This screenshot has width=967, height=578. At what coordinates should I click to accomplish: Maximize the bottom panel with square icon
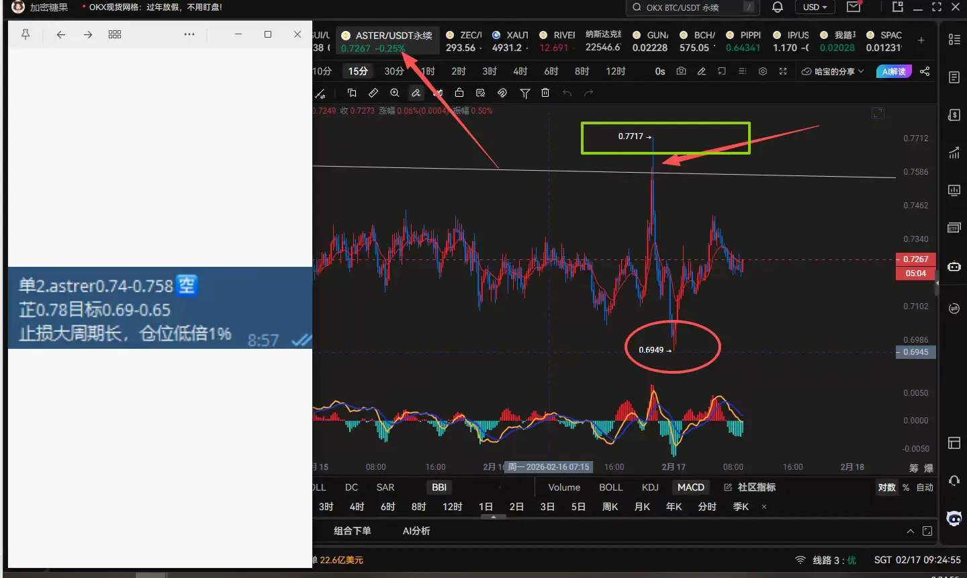pos(927,531)
